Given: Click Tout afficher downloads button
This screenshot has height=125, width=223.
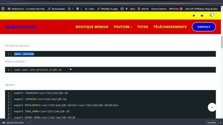Looking at the screenshot, I should (212, 123).
